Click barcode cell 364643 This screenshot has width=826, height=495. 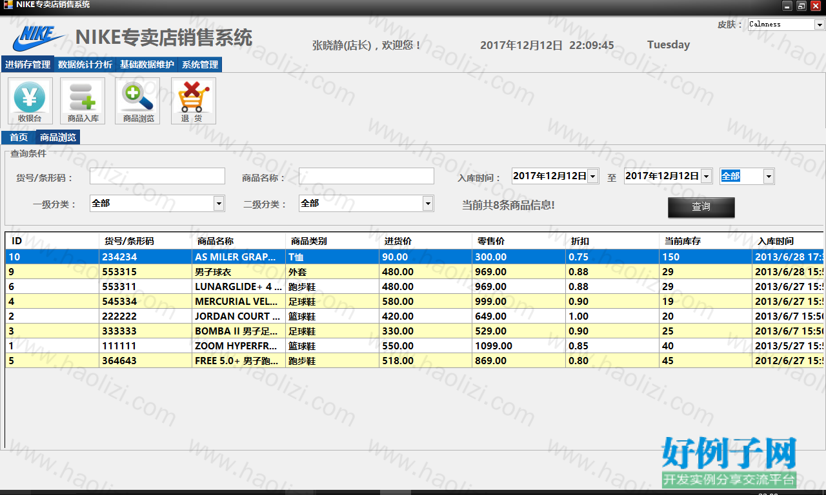145,361
